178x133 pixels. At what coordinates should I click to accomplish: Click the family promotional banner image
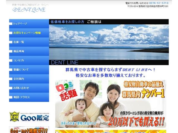point(110,104)
